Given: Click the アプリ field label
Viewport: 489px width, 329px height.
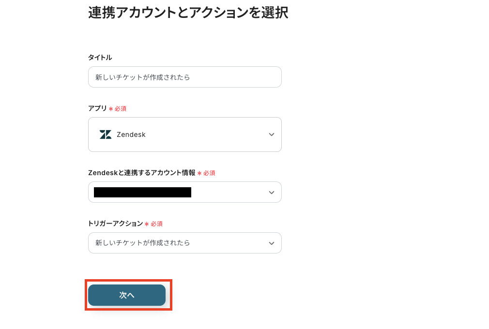Looking at the screenshot, I should (x=97, y=108).
